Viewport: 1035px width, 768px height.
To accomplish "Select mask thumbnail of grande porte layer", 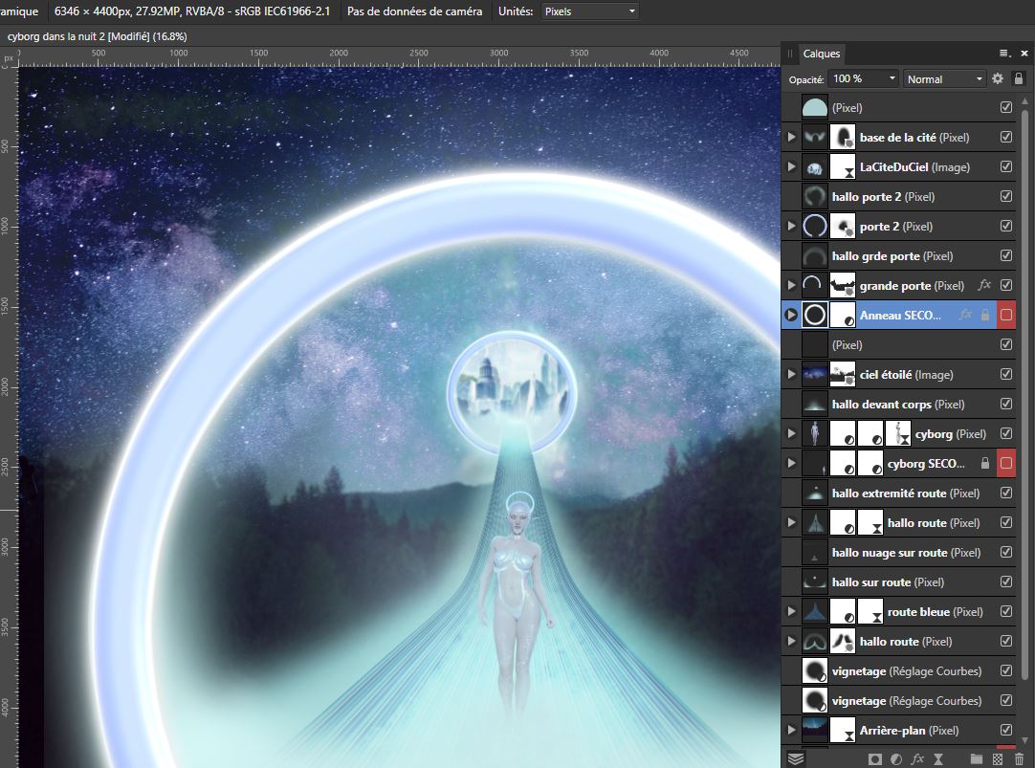I will click(843, 285).
